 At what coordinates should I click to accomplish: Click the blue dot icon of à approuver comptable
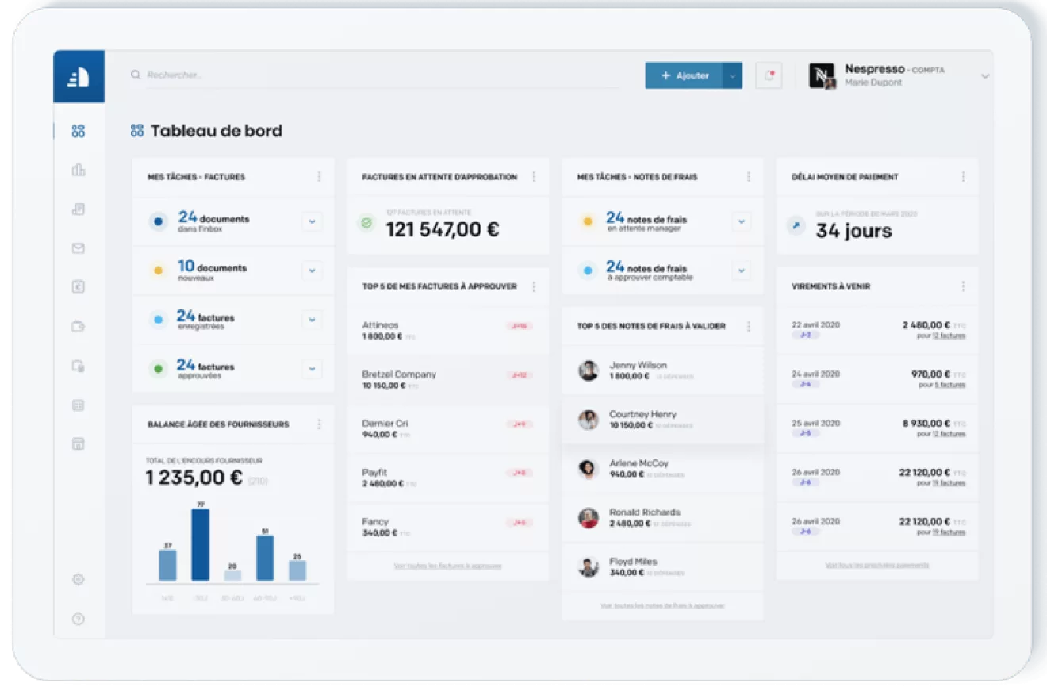[588, 271]
